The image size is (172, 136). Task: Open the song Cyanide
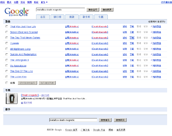pos(14,43)
